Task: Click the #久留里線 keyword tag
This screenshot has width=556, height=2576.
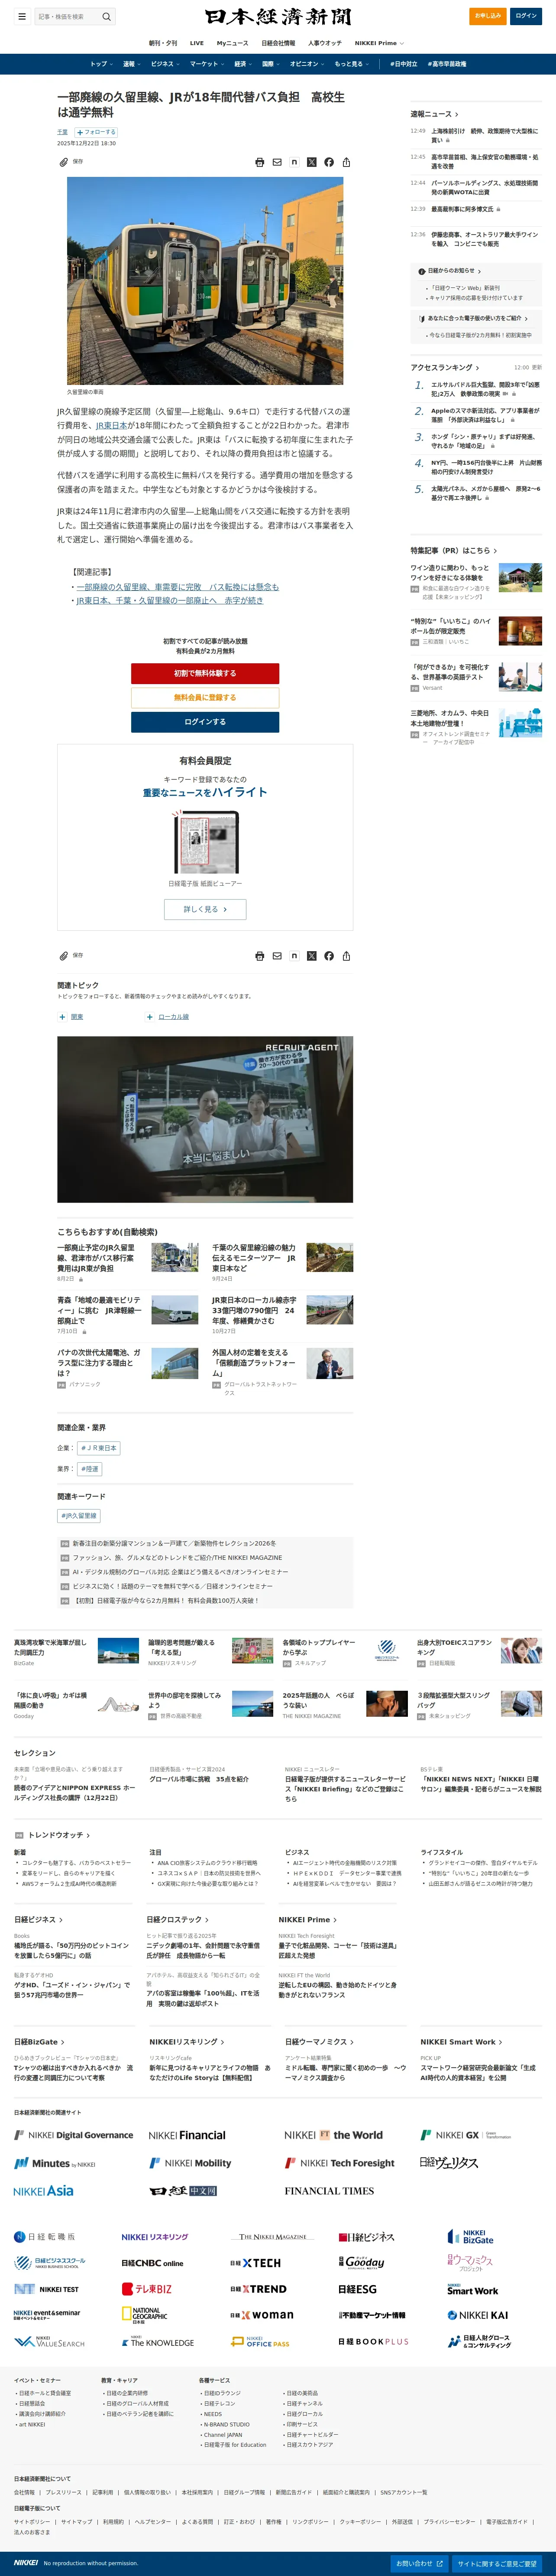Action: click(x=78, y=1515)
